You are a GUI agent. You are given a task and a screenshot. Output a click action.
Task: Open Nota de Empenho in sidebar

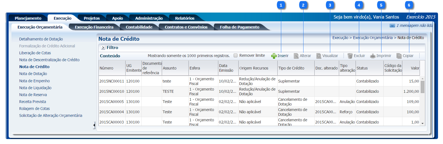point(35,81)
